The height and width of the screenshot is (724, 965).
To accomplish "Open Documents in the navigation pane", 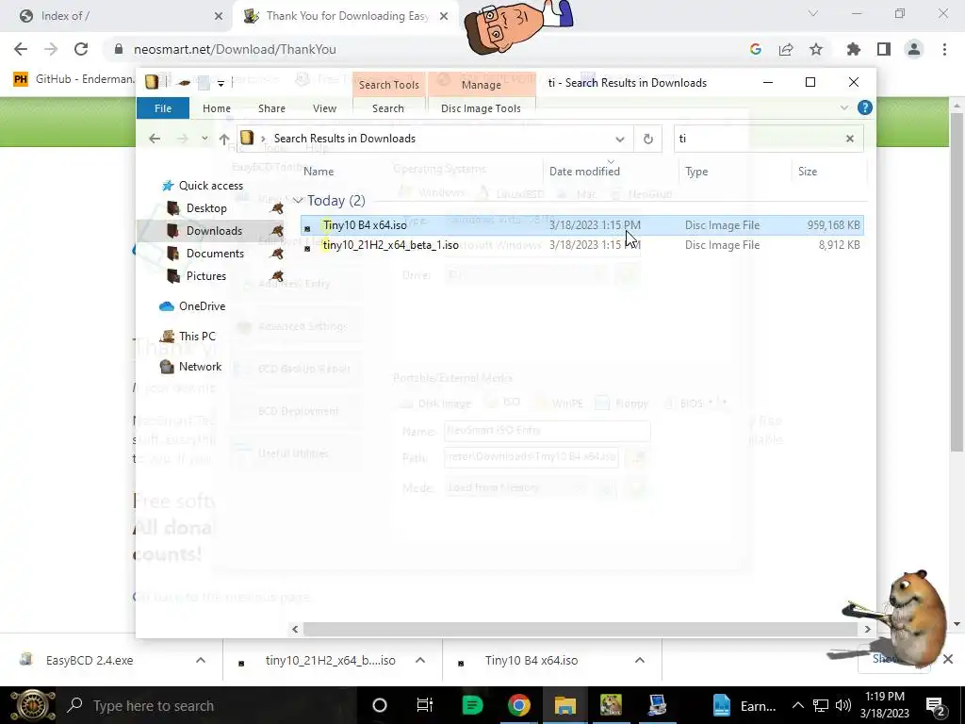I will click(215, 254).
